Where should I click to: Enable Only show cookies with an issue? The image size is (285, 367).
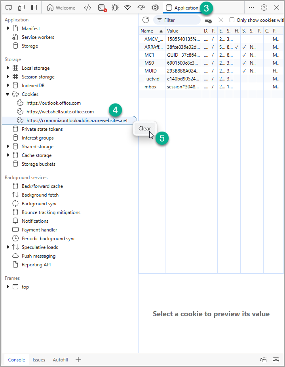[232, 20]
